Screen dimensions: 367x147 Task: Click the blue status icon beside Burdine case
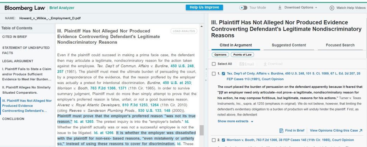point(224,74)
